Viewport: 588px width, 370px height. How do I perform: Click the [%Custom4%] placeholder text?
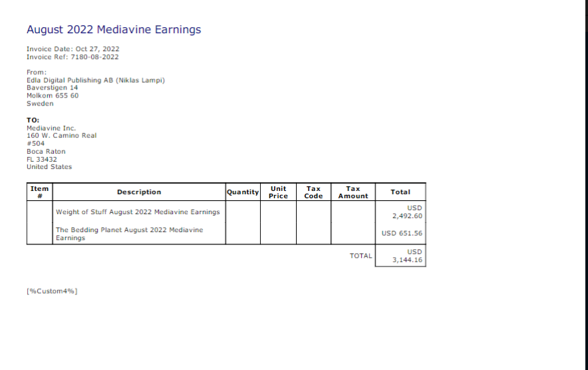tap(52, 291)
